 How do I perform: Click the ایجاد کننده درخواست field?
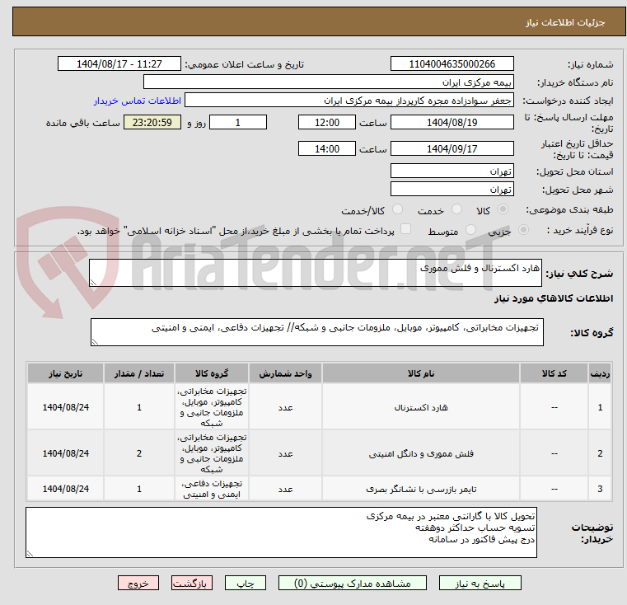click(x=349, y=100)
